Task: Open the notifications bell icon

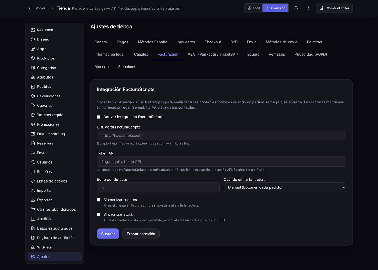Action: 296,8
